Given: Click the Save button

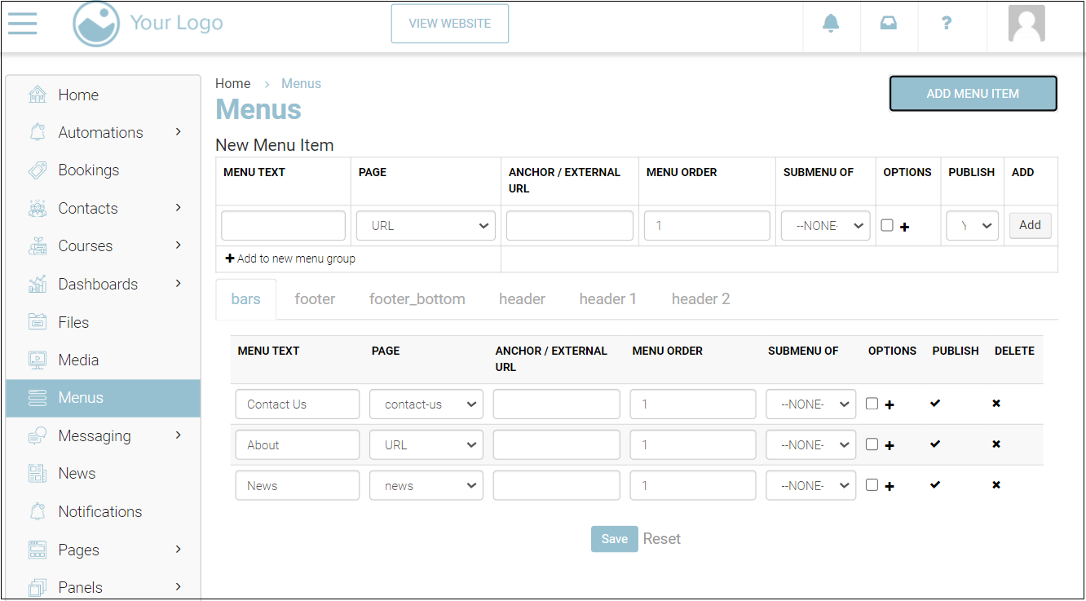Looking at the screenshot, I should (614, 539).
